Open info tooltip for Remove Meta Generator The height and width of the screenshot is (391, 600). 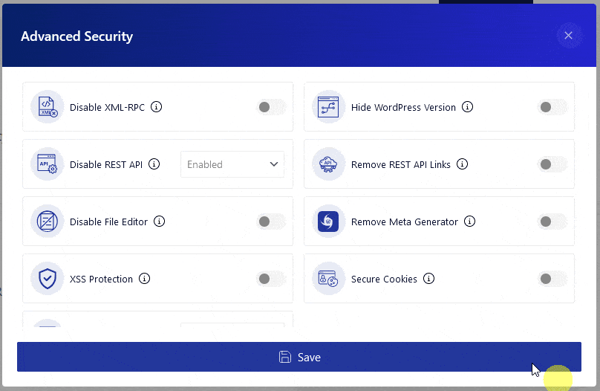[x=469, y=222]
